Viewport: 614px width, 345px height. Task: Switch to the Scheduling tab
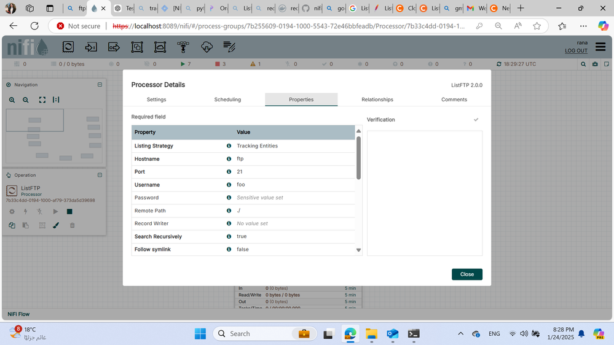(227, 99)
